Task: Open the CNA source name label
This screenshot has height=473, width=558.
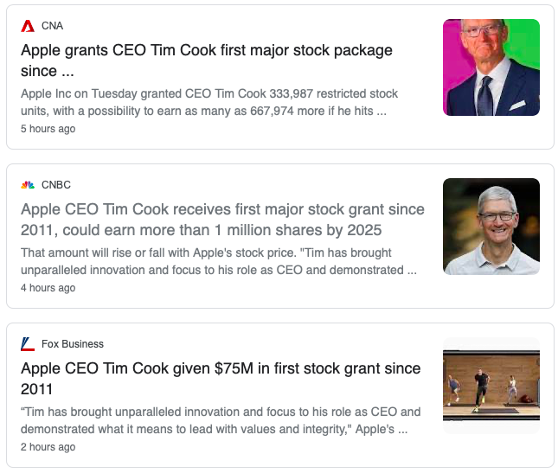Action: coord(52,26)
